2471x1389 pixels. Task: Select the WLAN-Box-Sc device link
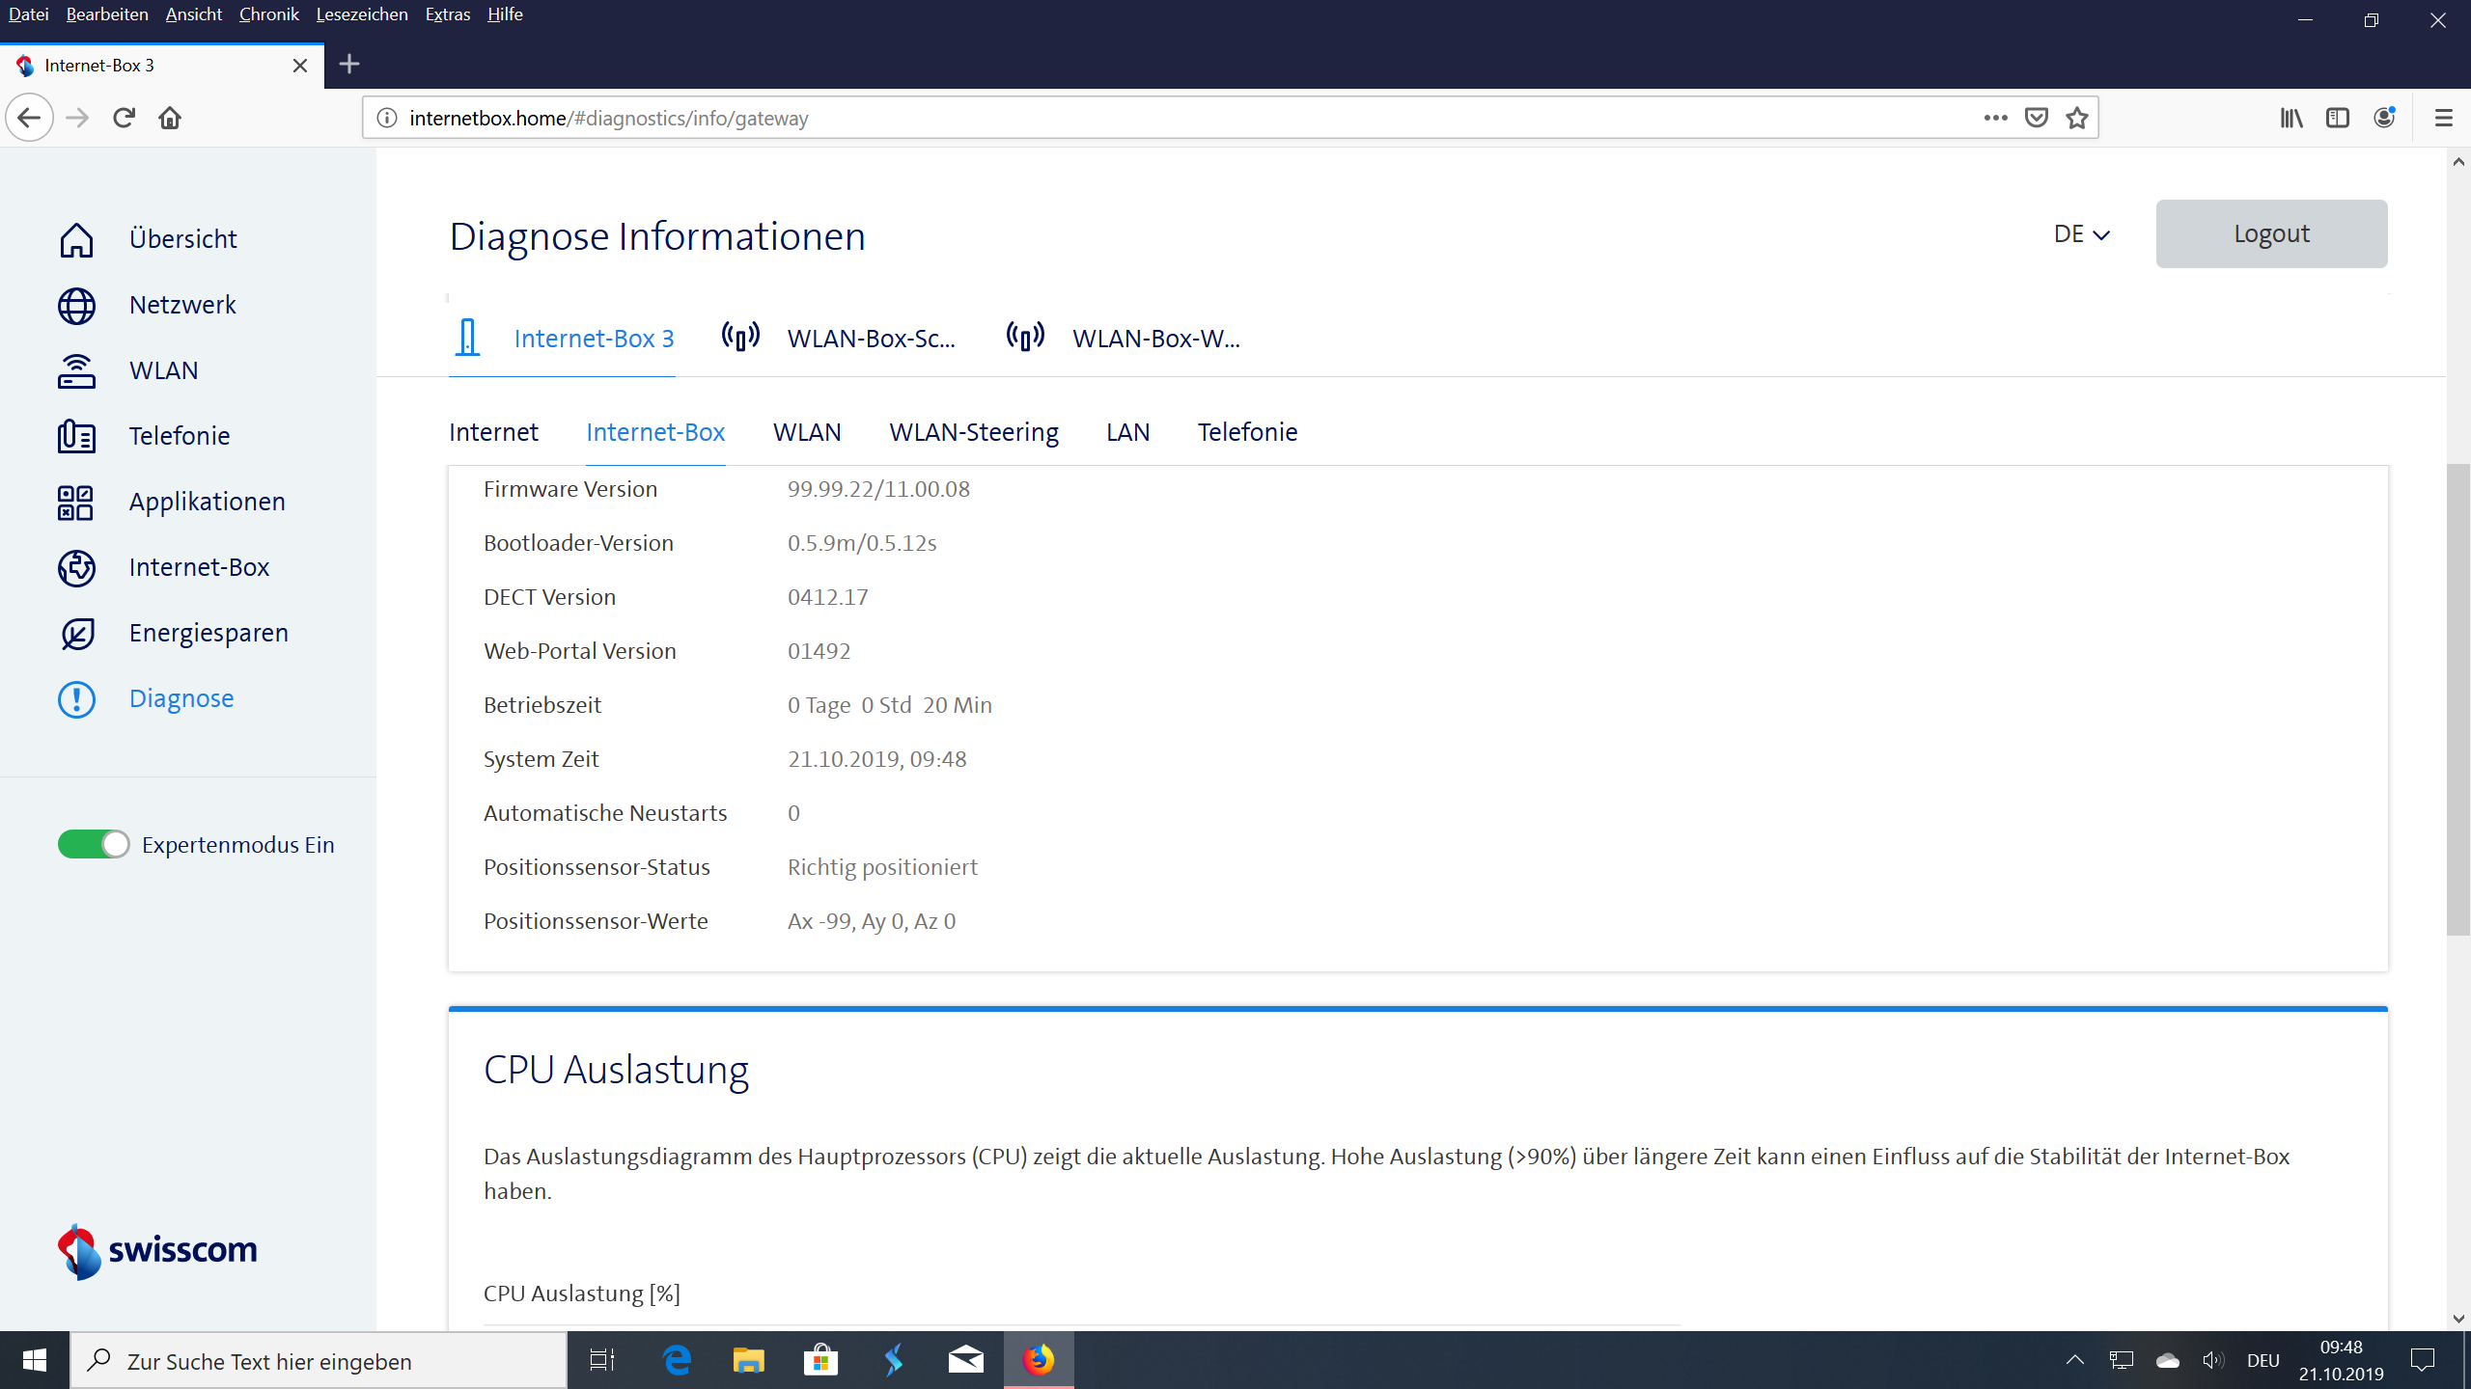tap(870, 338)
